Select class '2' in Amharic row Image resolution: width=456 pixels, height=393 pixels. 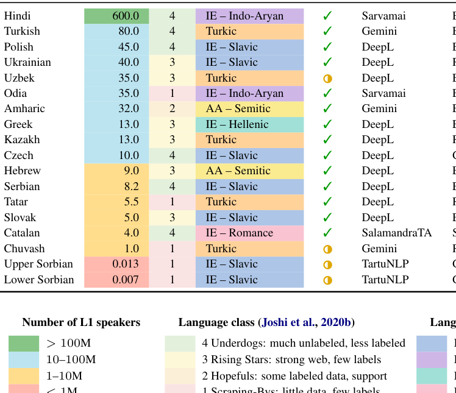tap(172, 108)
